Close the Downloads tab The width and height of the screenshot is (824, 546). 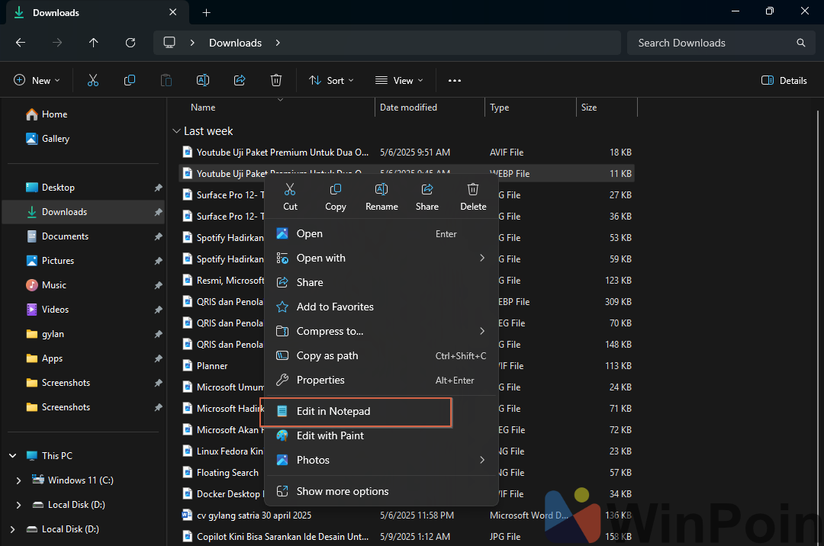[x=173, y=12]
